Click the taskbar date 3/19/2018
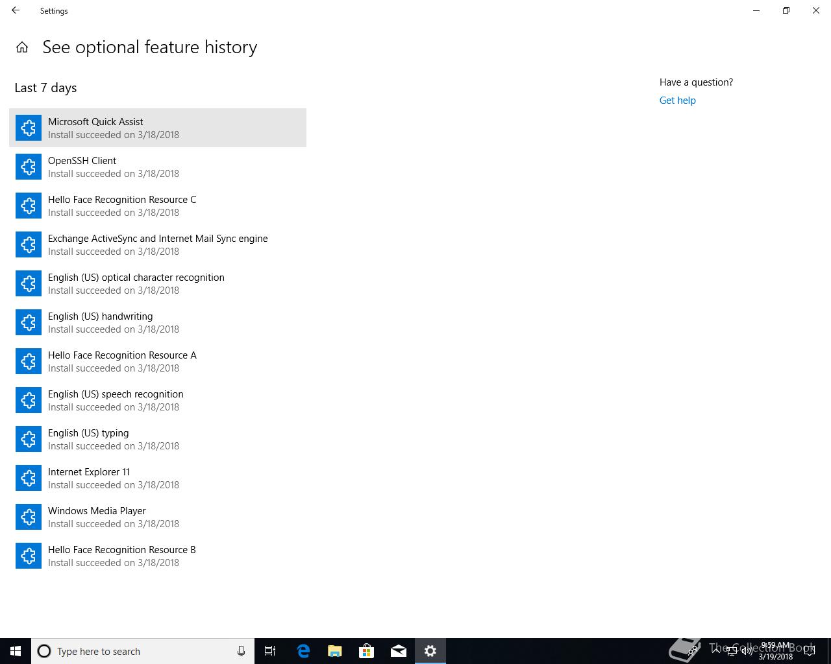The height and width of the screenshot is (664, 831). tap(775, 657)
